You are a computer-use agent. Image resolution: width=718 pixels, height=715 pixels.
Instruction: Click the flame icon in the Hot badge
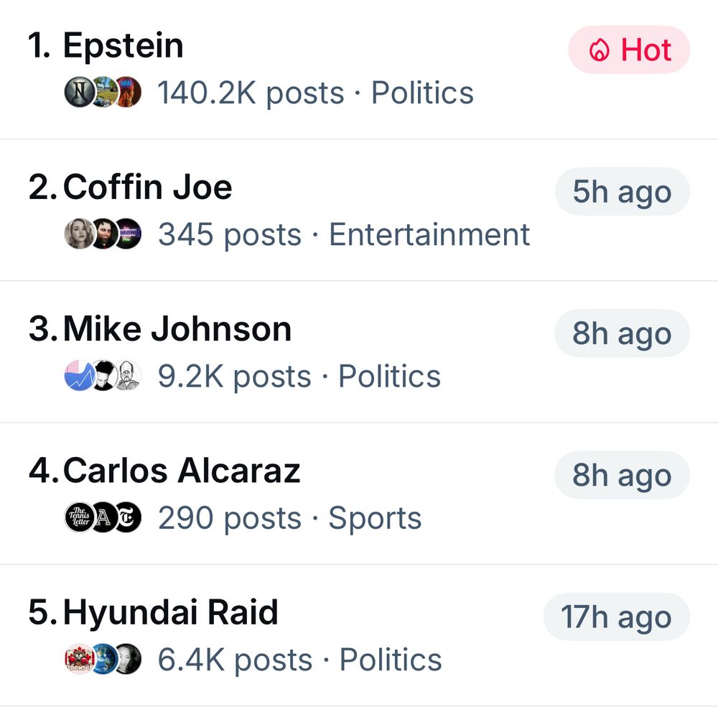pyautogui.click(x=599, y=50)
